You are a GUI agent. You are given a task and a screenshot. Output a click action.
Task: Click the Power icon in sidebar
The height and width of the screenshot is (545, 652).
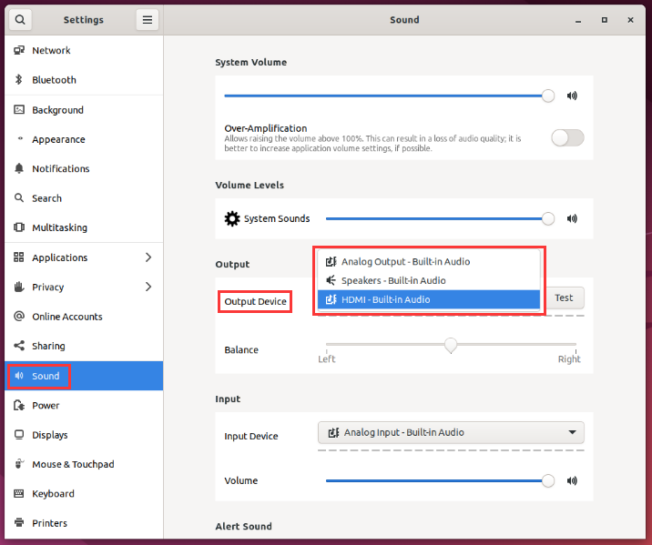coord(19,405)
